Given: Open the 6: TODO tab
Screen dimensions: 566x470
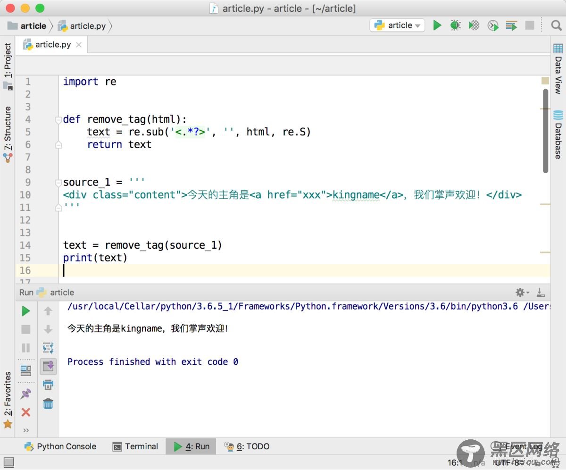Looking at the screenshot, I should (247, 446).
